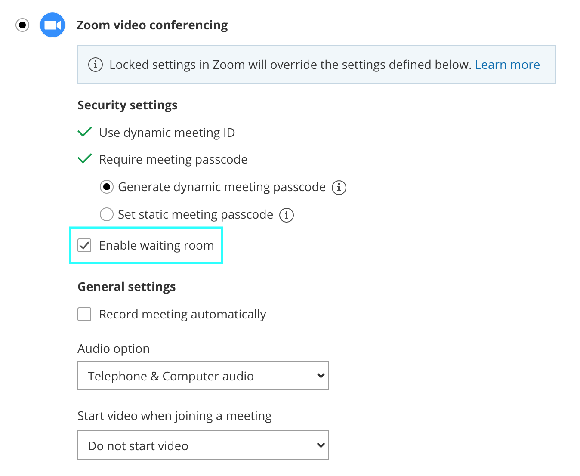Viewport: 580px width, 476px height.
Task: Click the green checkmark for Use dynamic meeting ID
Action: coord(85,132)
